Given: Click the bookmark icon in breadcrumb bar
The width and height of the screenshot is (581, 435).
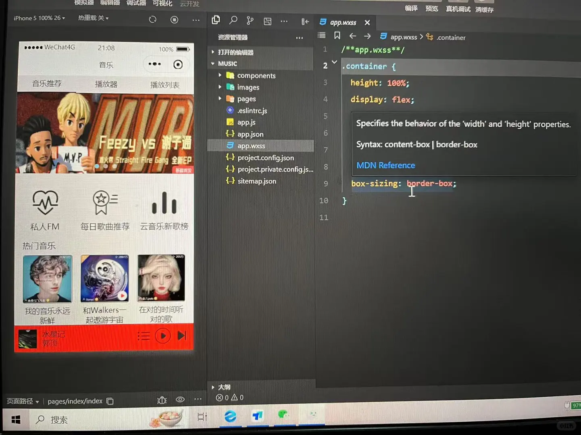Looking at the screenshot, I should (x=337, y=35).
